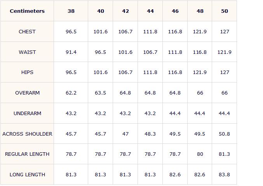
Task: Click the UNDERARM row label
Action: click(27, 114)
